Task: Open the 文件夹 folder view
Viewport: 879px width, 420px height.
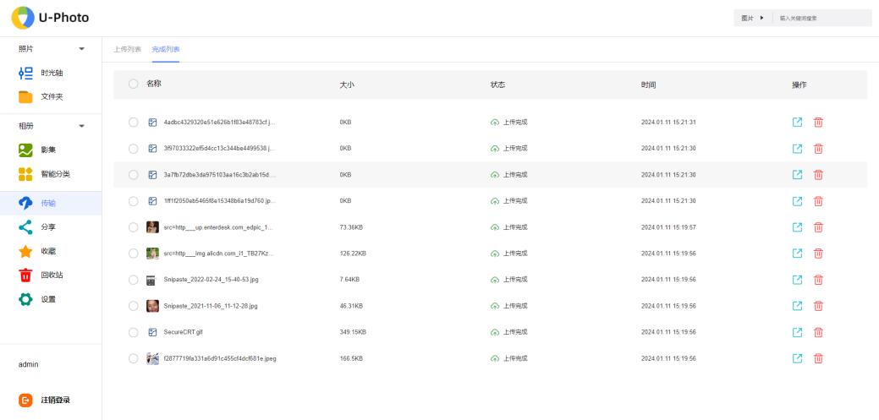Action: point(52,96)
